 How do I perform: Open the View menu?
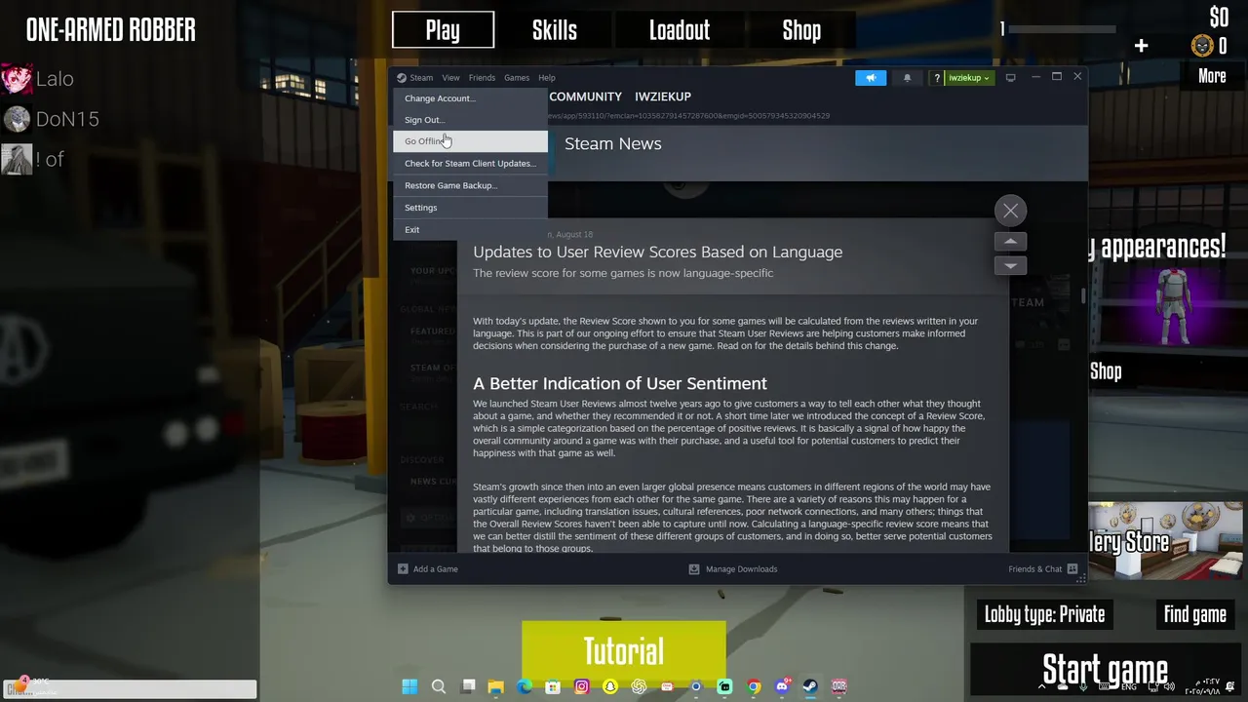pyautogui.click(x=450, y=78)
